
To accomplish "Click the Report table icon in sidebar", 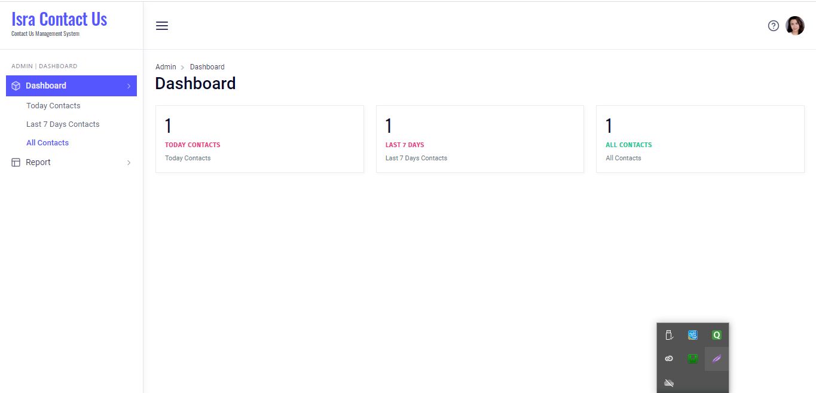I will click(16, 162).
